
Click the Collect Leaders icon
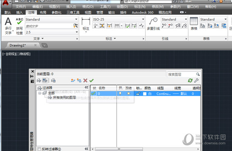[184, 26]
